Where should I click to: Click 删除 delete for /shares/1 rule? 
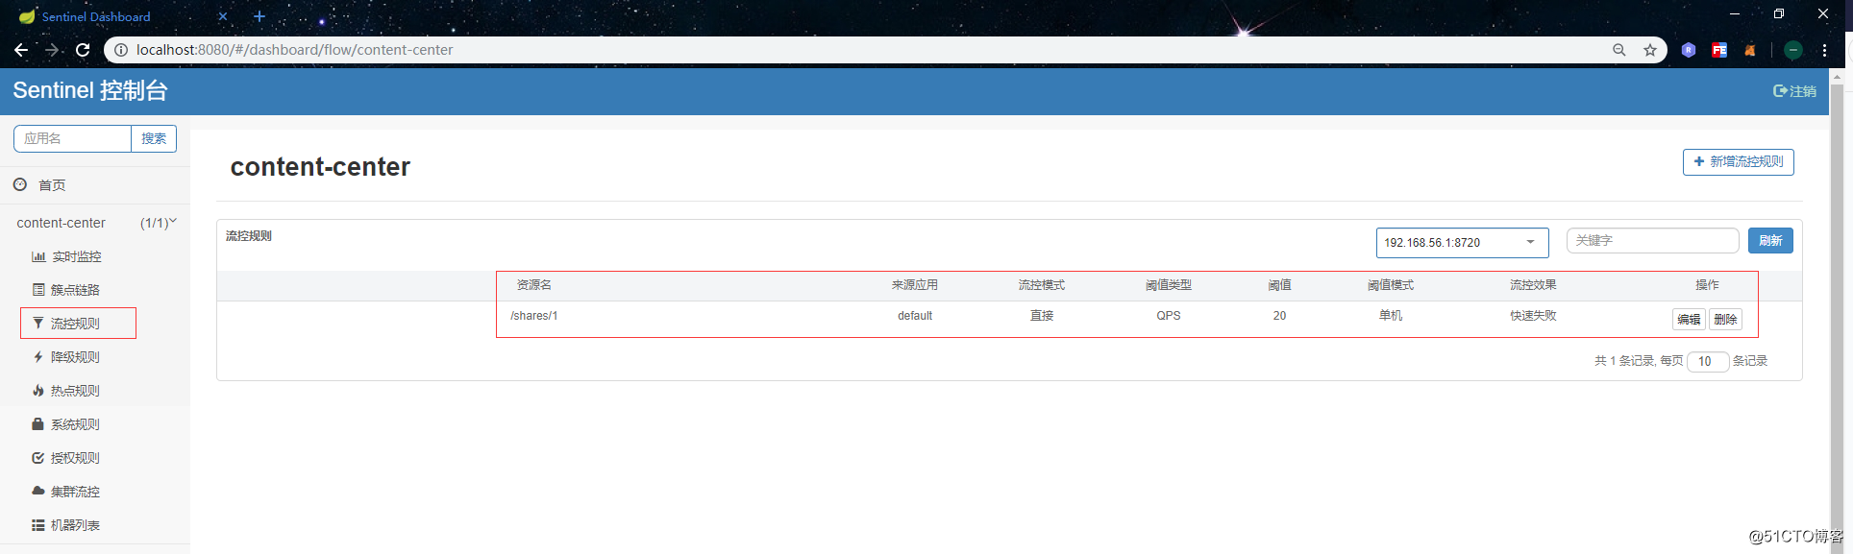(x=1725, y=319)
